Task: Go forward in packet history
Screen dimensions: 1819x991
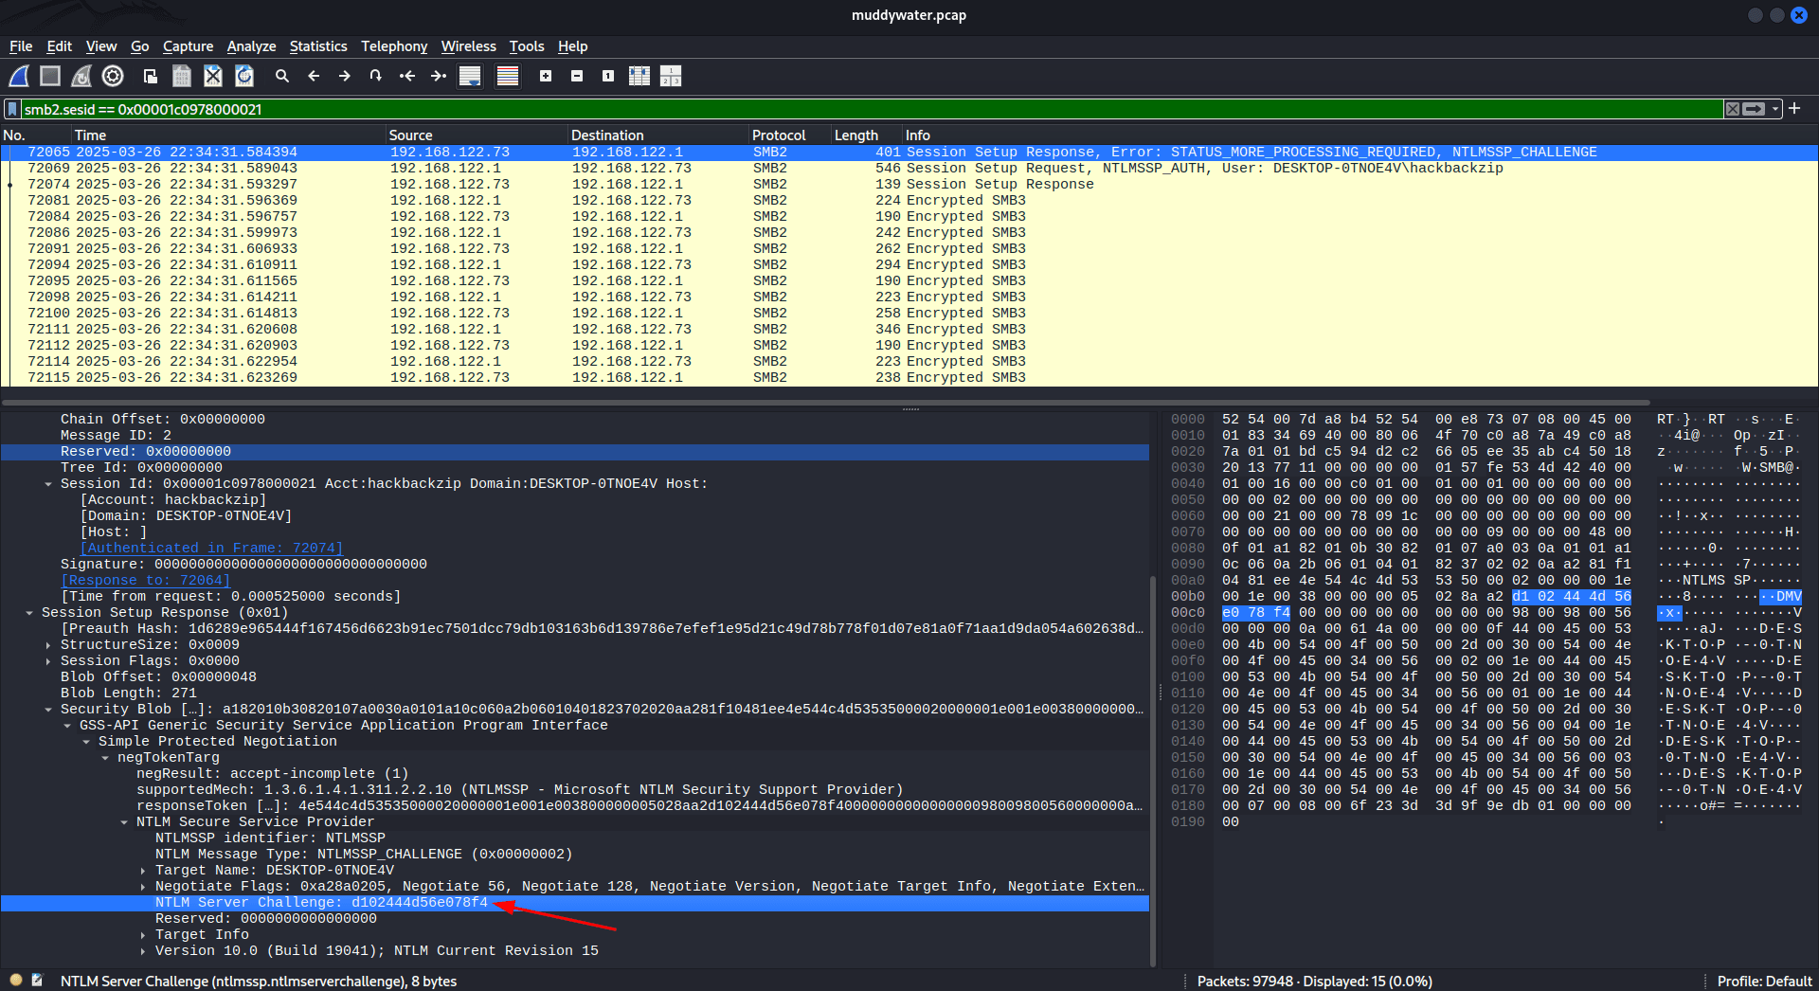Action: pos(345,76)
